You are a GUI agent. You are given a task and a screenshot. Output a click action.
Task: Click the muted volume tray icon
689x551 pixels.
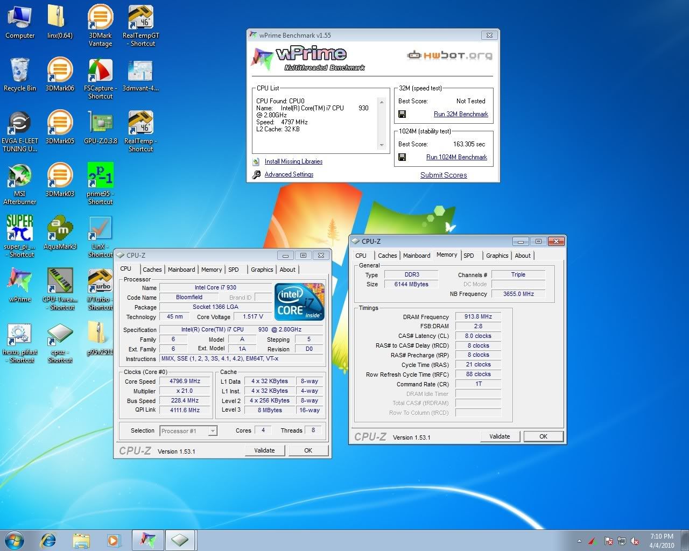[x=635, y=541]
